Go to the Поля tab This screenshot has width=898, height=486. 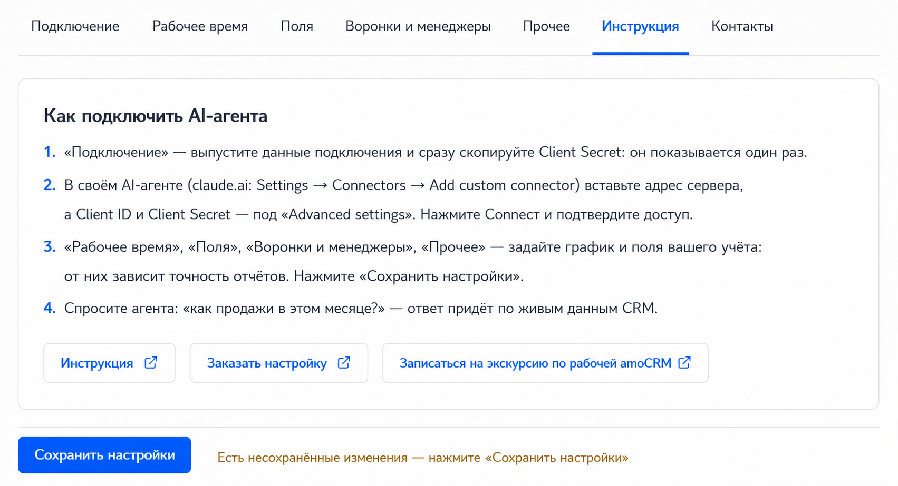pos(297,26)
